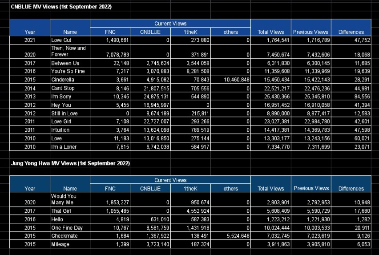Click Checkmate total views 7,032,745
Viewport: 379px width, 255px height.
tap(271, 236)
